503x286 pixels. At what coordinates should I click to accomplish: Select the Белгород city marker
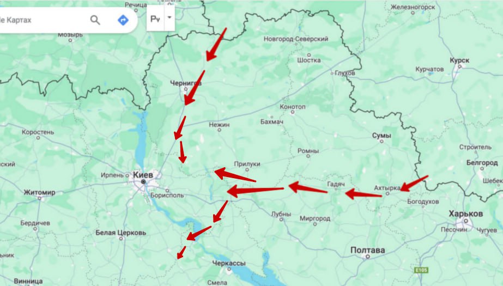point(482,169)
